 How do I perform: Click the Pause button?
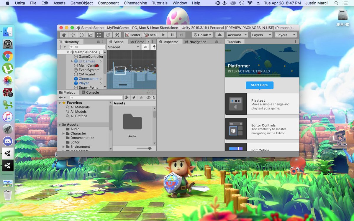[x=172, y=35]
